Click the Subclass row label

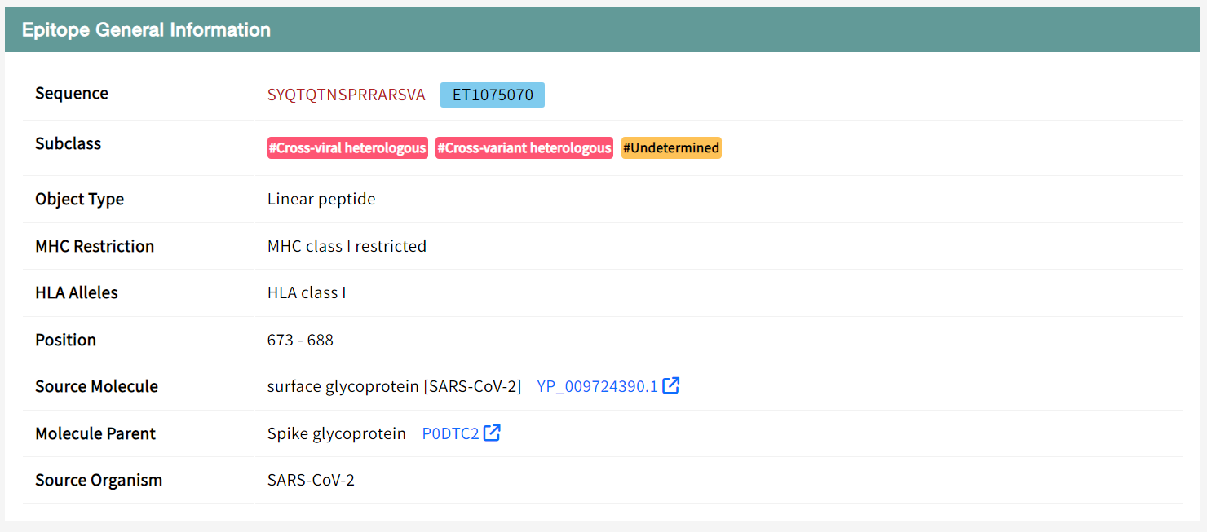point(68,143)
